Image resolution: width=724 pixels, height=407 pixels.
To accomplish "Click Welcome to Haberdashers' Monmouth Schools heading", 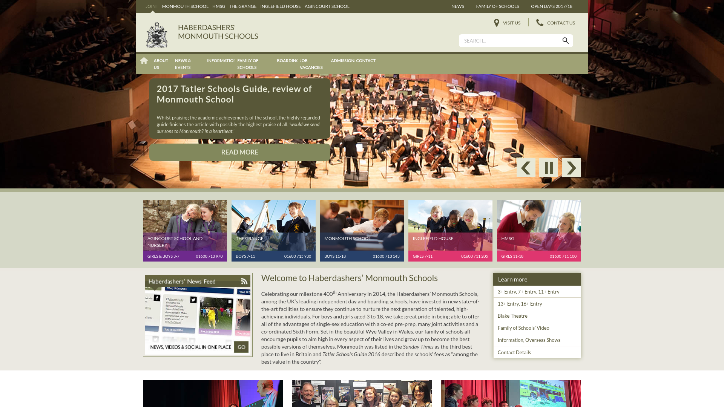I will 350,278.
